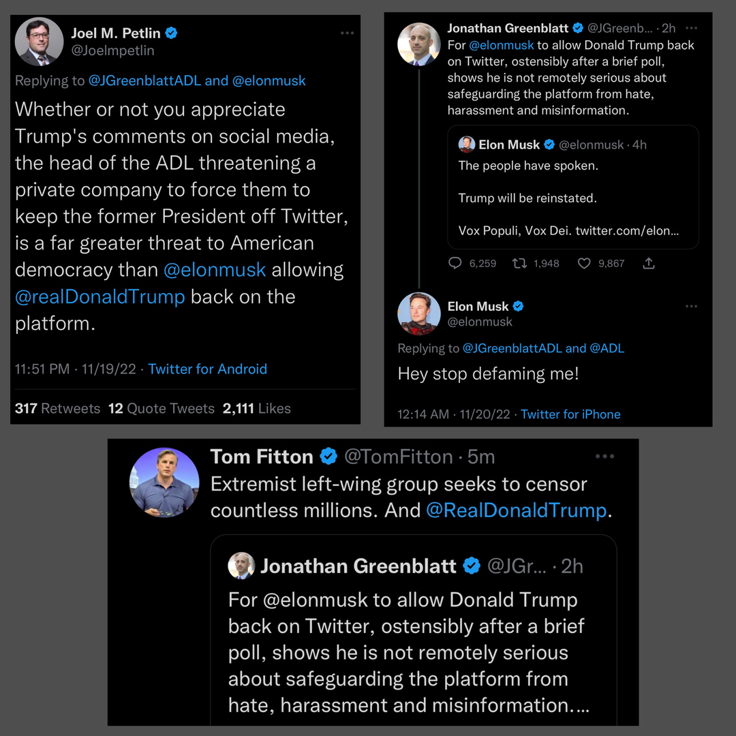The image size is (736, 736).
Task: Open the quoted Elon Musk tweet card
Action: (x=572, y=187)
